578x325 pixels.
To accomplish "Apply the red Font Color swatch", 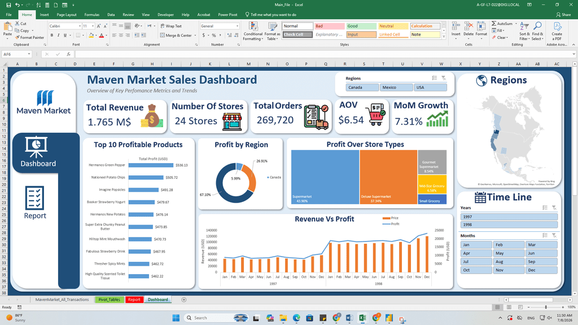I will coord(102,36).
